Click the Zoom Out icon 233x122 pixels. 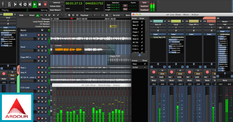pyautogui.click(x=69, y=15)
